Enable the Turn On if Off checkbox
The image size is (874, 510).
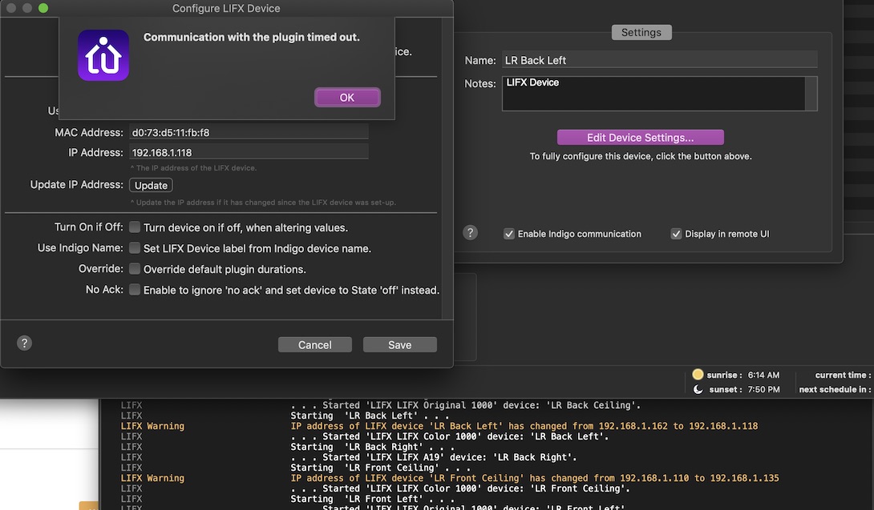pyautogui.click(x=135, y=227)
